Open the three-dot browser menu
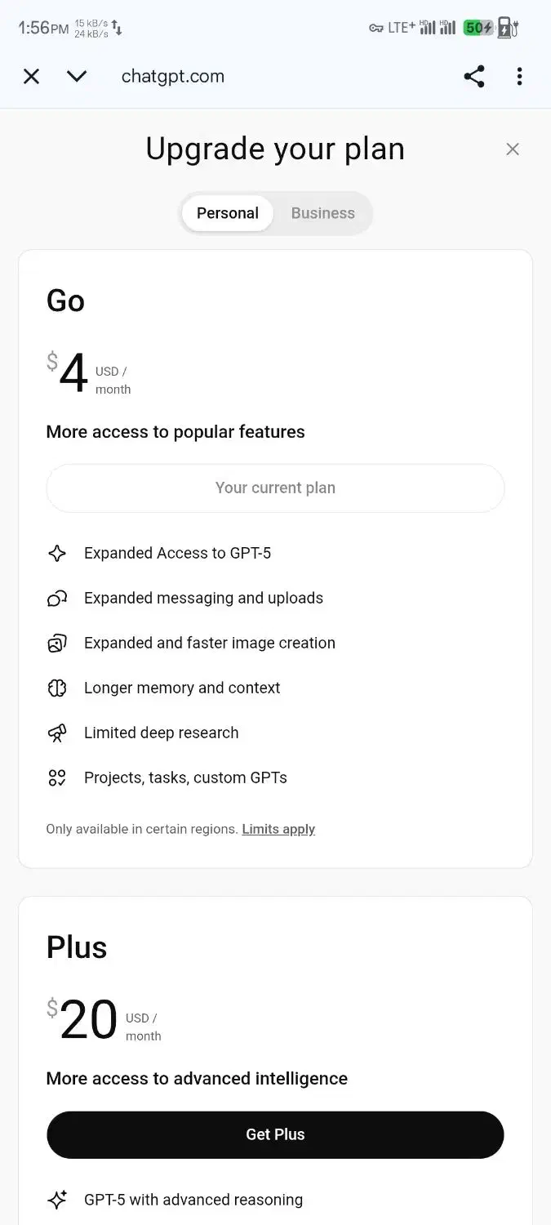 pos(519,77)
